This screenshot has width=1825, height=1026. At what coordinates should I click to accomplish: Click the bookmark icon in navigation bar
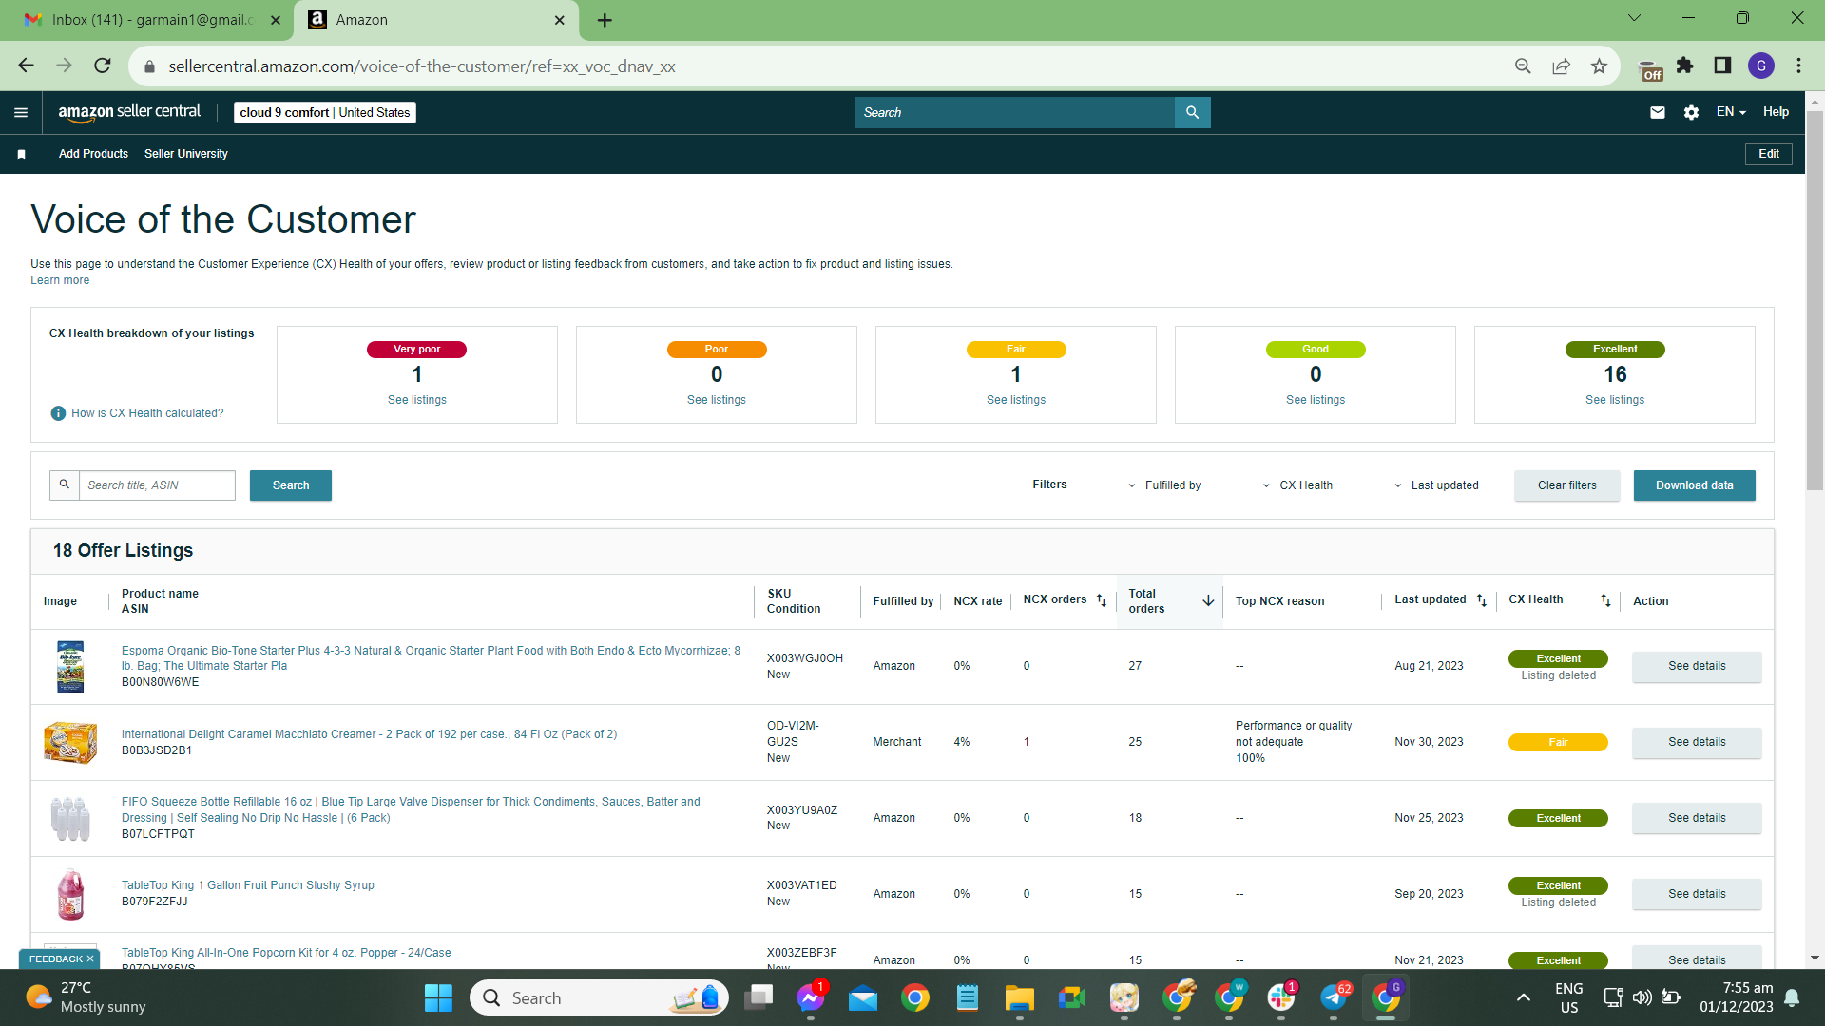point(21,154)
